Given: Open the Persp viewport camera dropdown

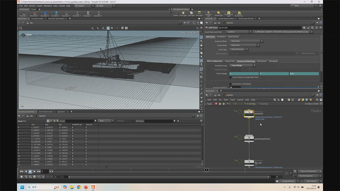Looking at the screenshot, I should pos(183,33).
